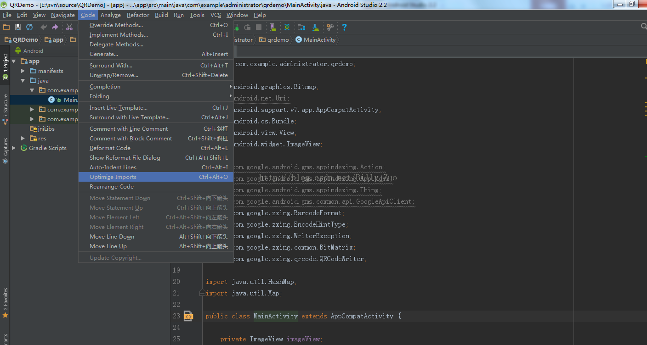Click the Save All toolbar icon

(18, 28)
